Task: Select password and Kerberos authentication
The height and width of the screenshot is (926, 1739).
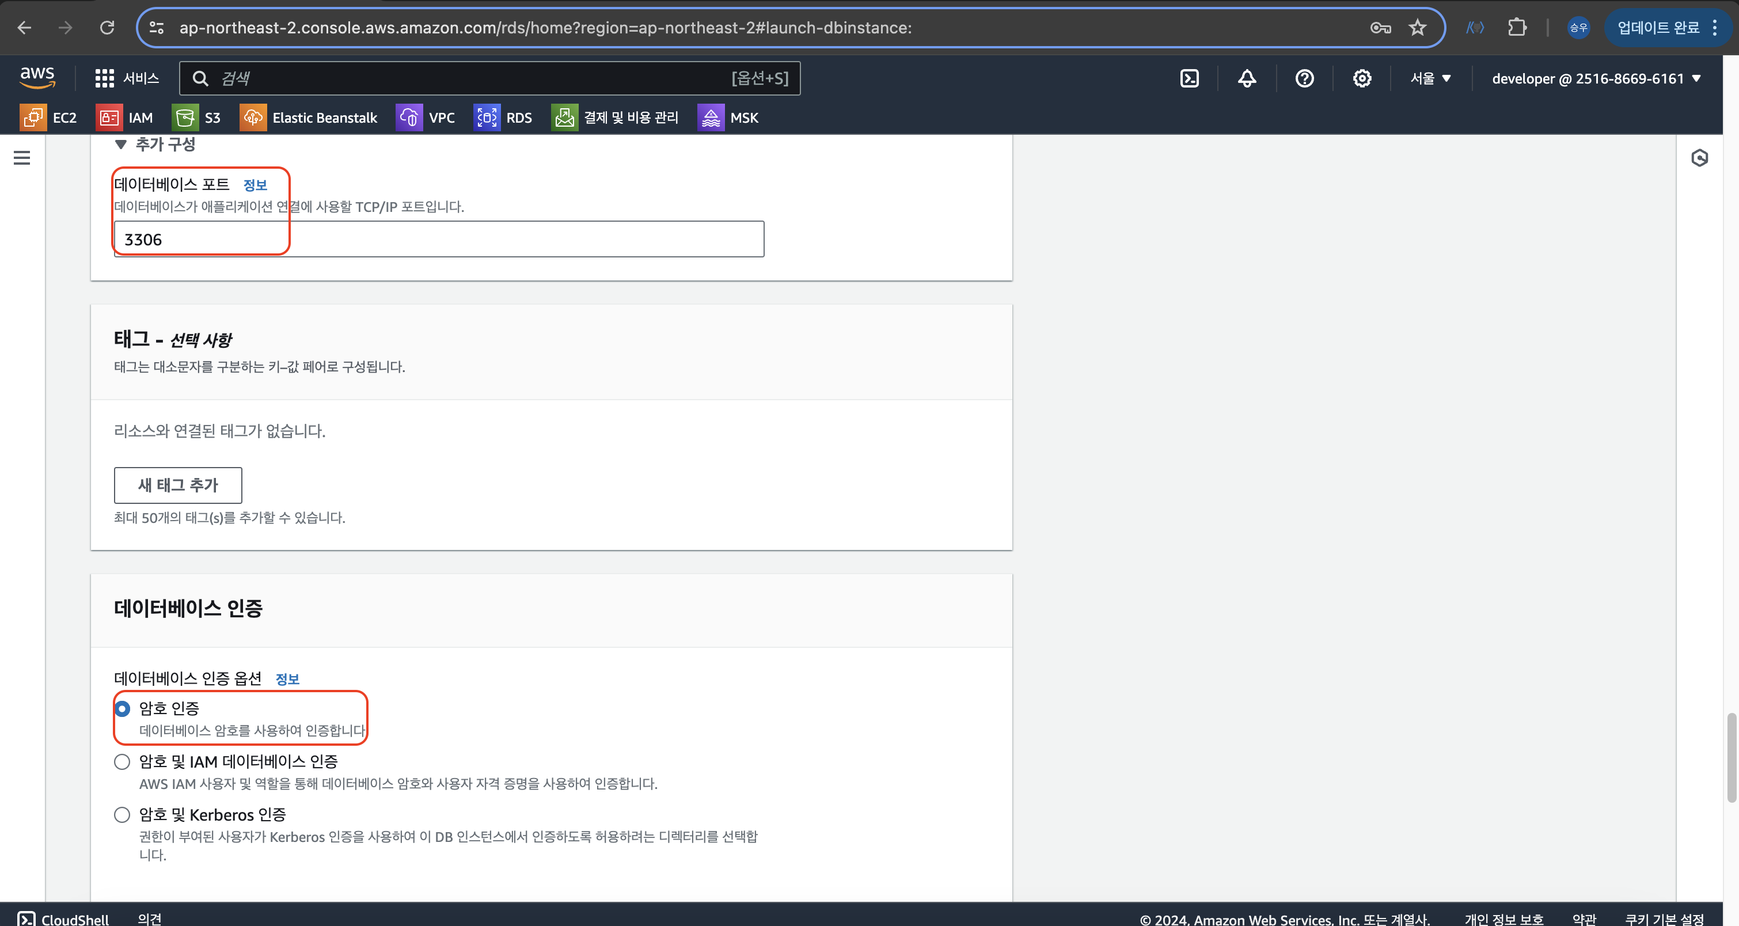Action: (x=122, y=815)
